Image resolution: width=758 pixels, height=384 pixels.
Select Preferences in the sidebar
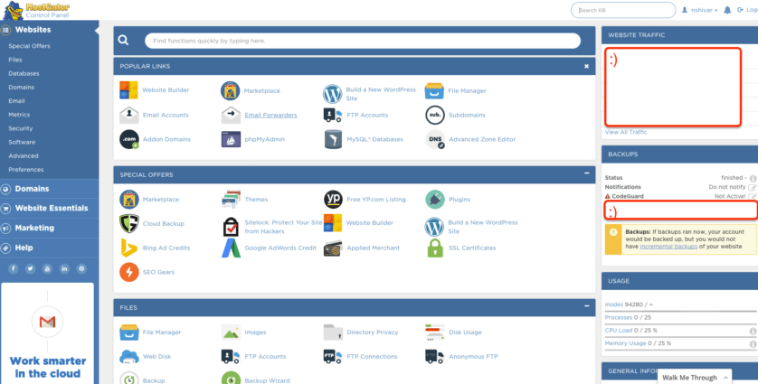pyautogui.click(x=25, y=170)
